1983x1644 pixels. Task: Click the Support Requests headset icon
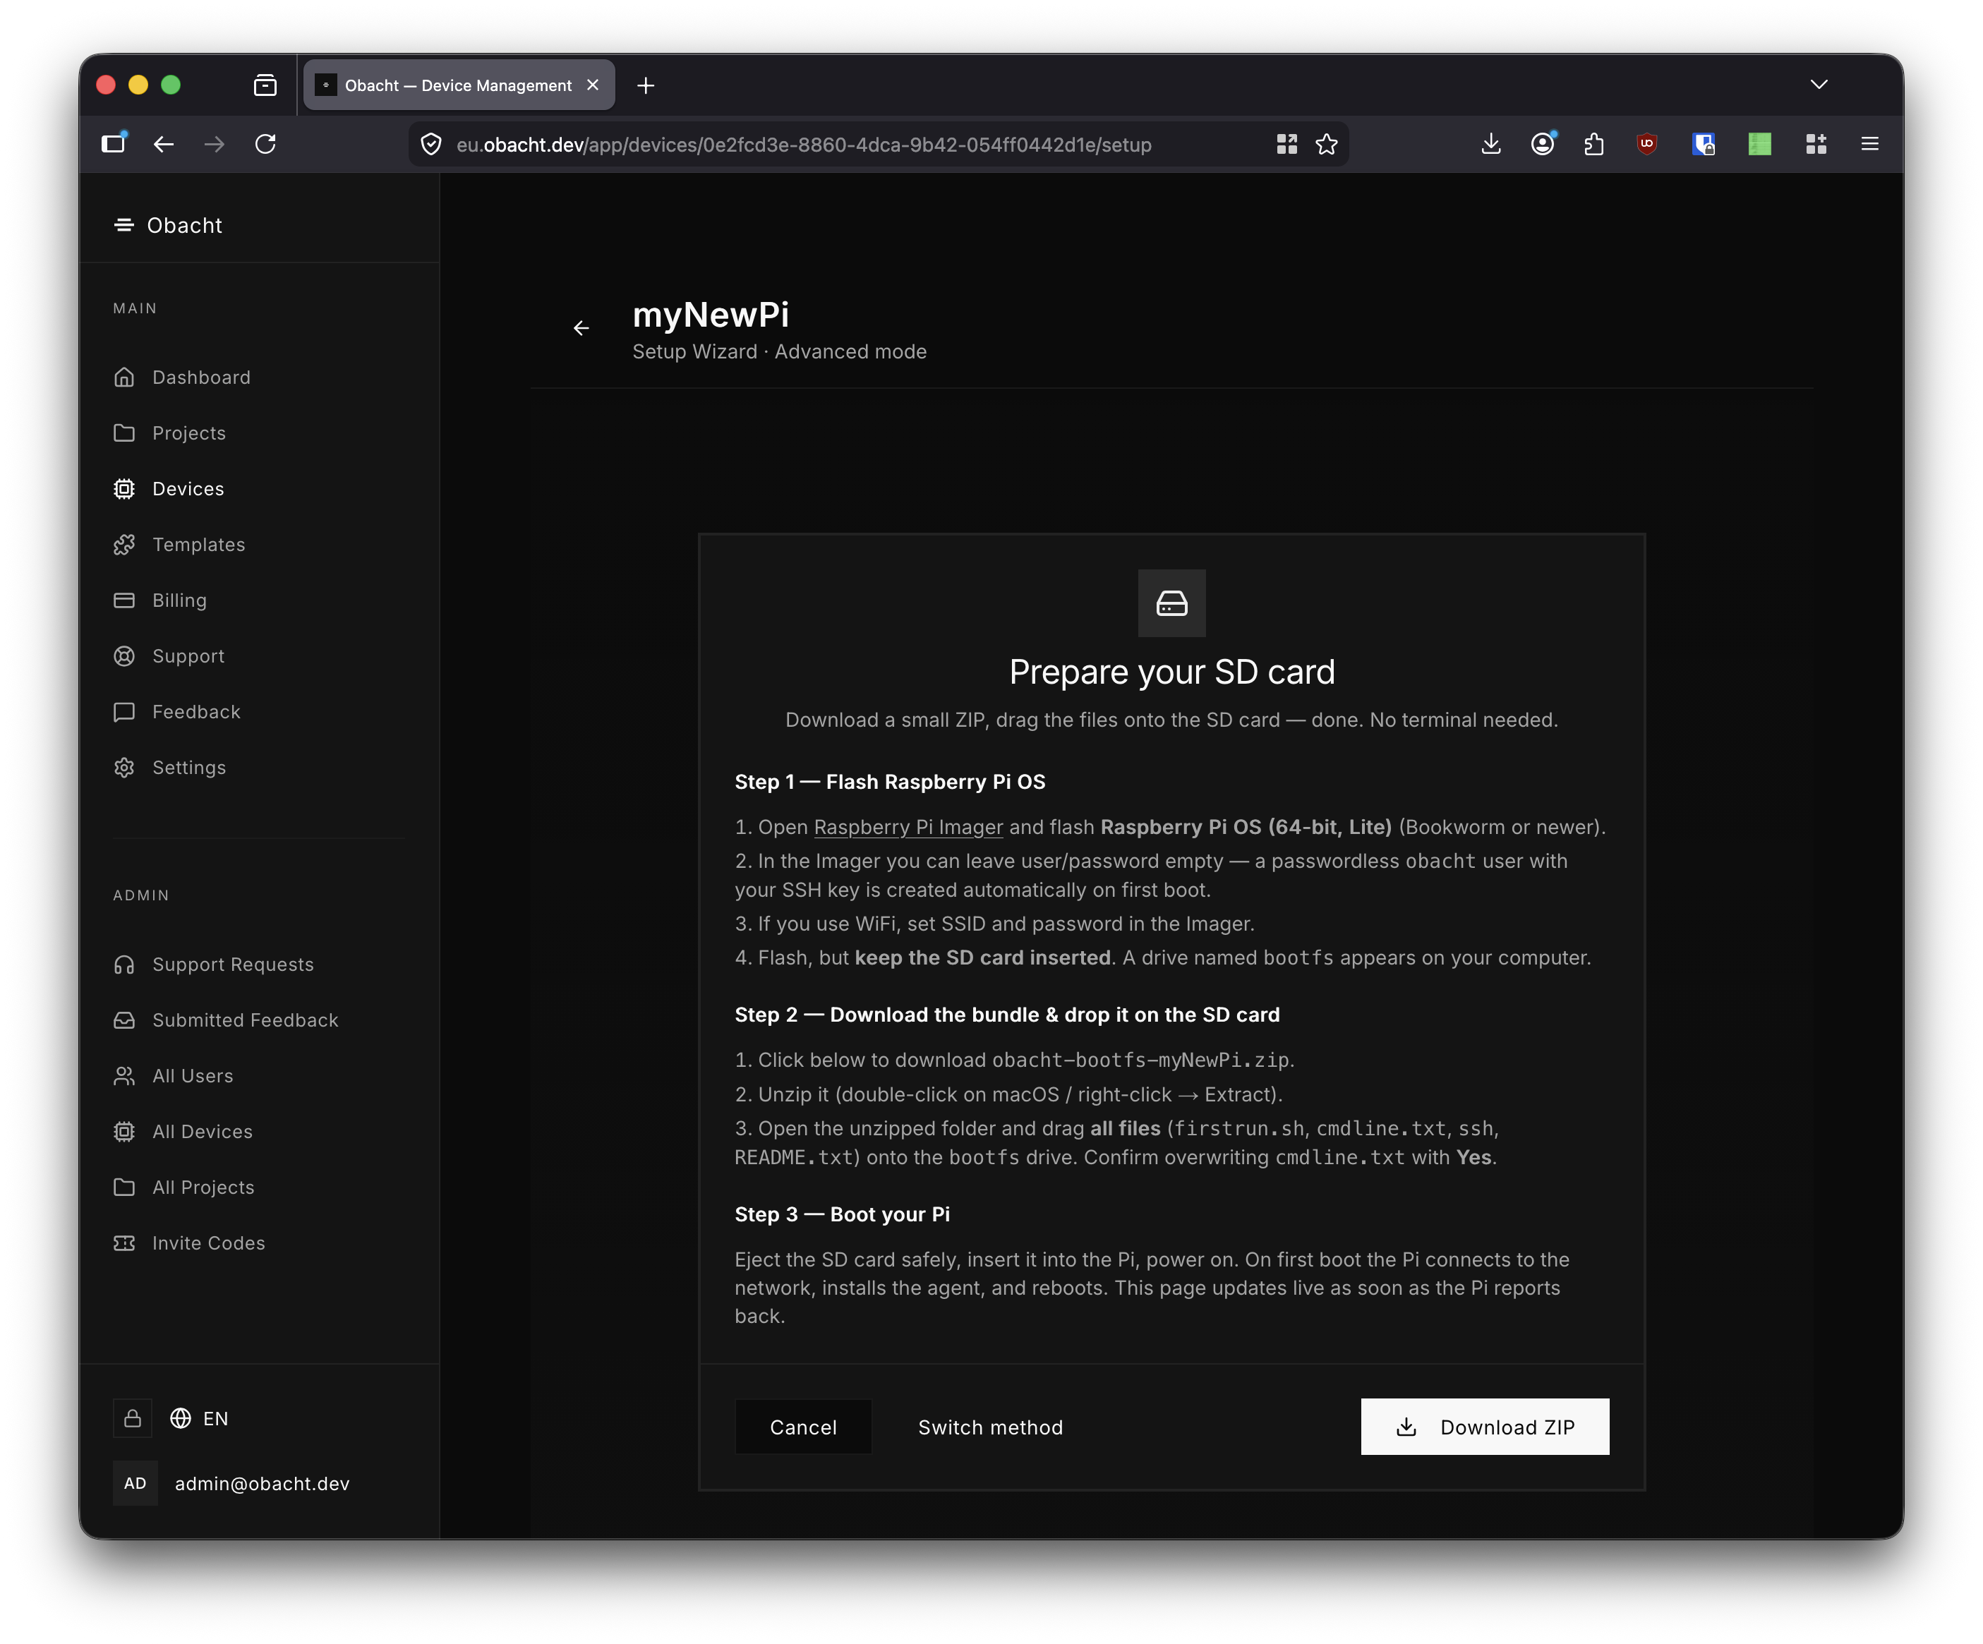pyautogui.click(x=123, y=964)
